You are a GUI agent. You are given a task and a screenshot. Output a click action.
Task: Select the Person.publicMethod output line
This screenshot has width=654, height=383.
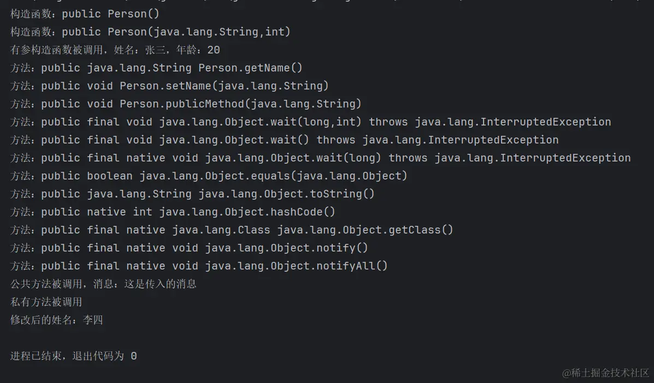[x=186, y=104]
